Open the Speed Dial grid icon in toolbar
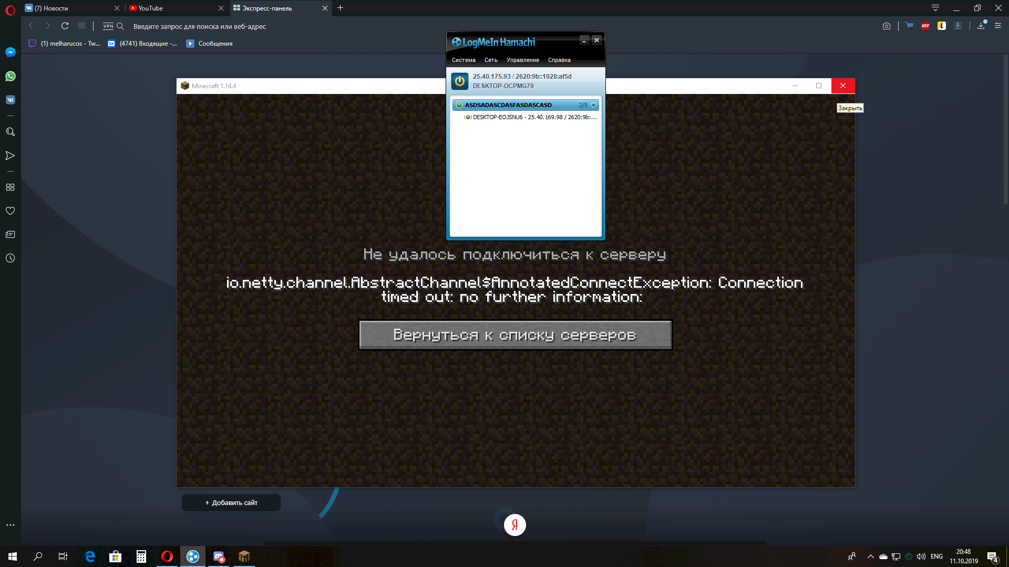The height and width of the screenshot is (567, 1009). click(81, 26)
